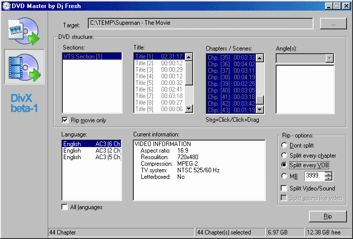The width and height of the screenshot is (353, 239).
Task: Select VTS Section [1]
Action: coord(92,57)
